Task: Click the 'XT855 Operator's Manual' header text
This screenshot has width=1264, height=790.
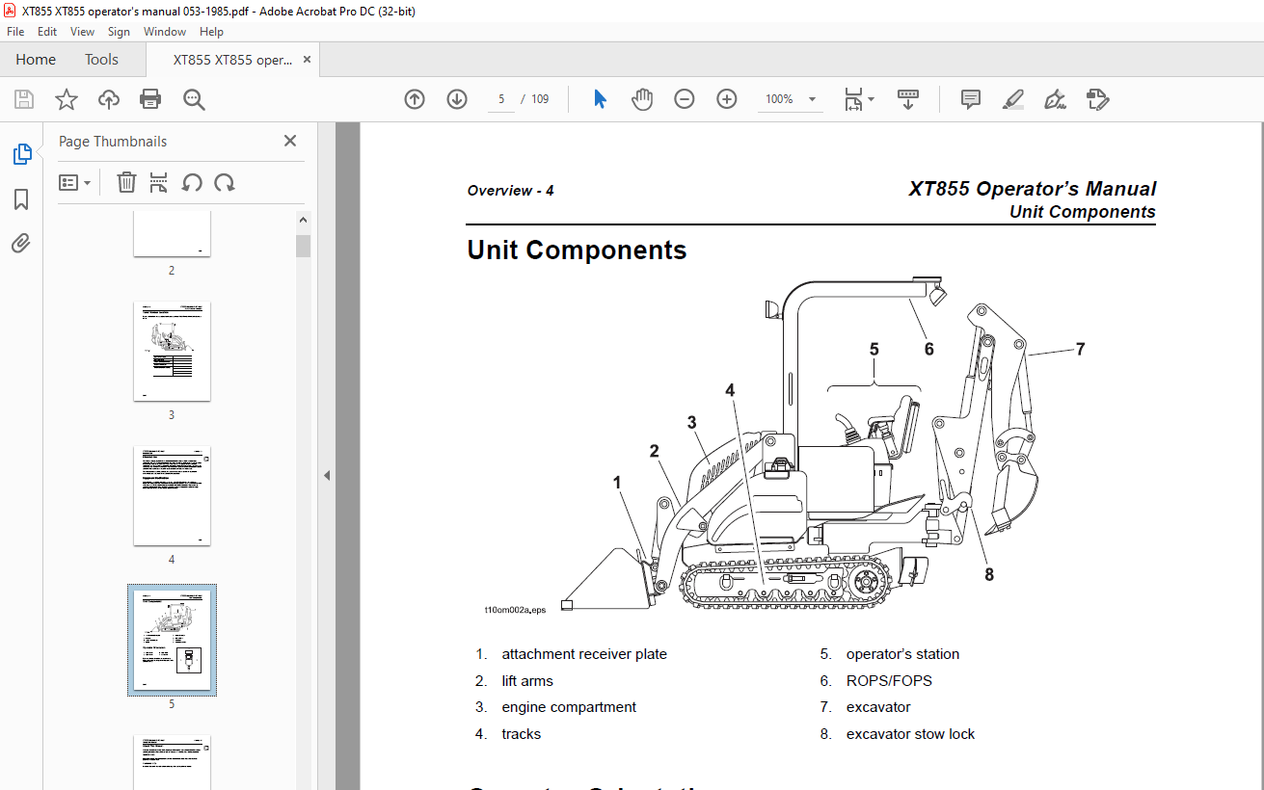Action: [x=1033, y=189]
